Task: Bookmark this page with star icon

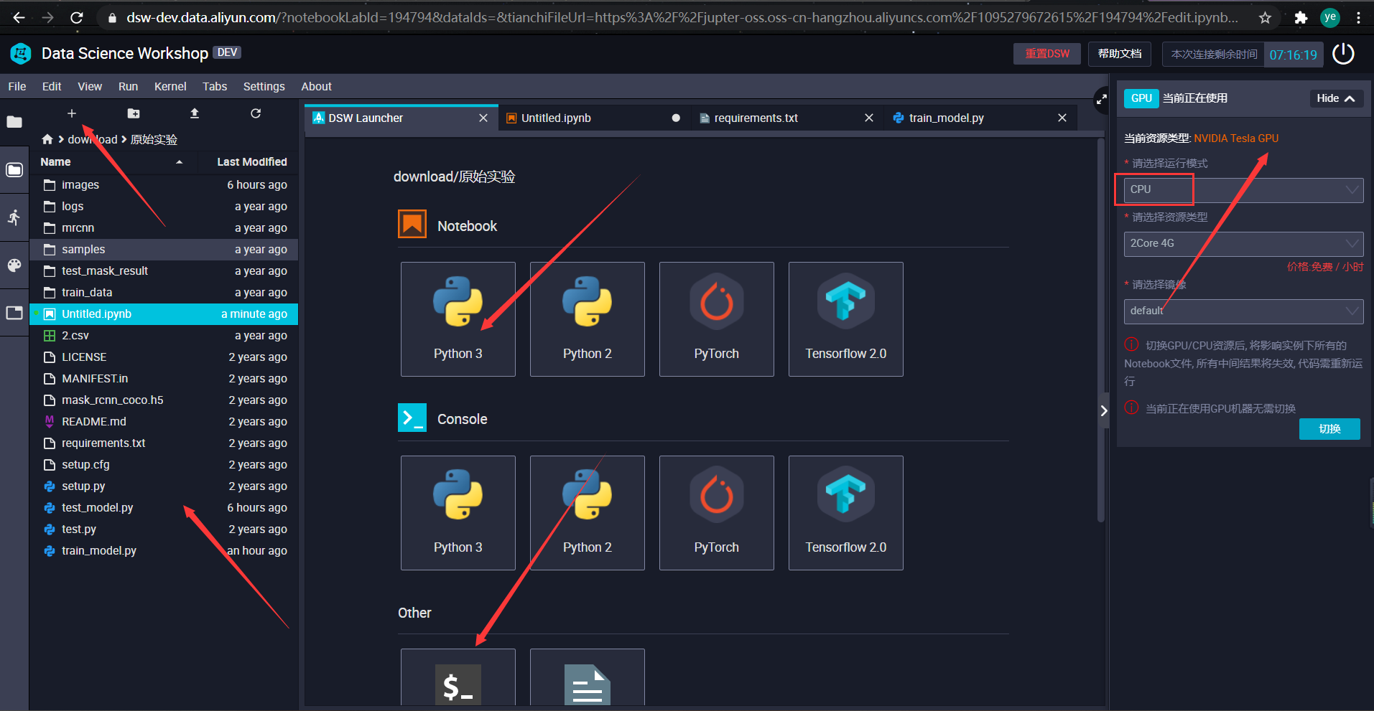Action: click(1266, 18)
